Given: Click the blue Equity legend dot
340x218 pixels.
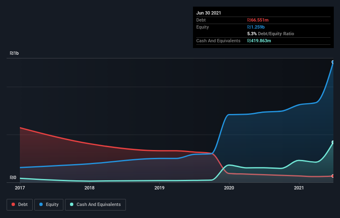Looking at the screenshot, I should pos(41,204).
